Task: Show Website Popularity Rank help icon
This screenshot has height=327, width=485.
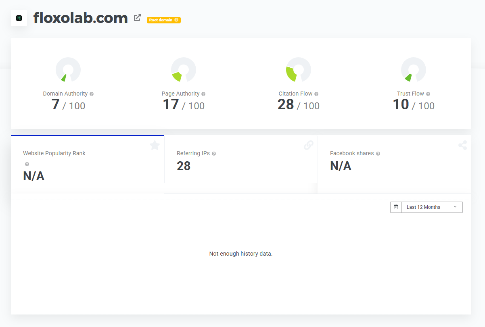Action: pyautogui.click(x=27, y=164)
